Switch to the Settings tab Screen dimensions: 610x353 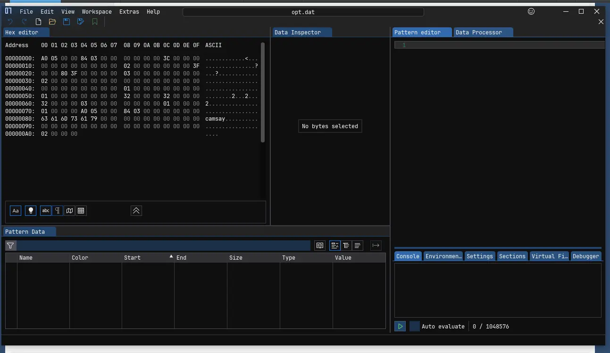tap(479, 256)
